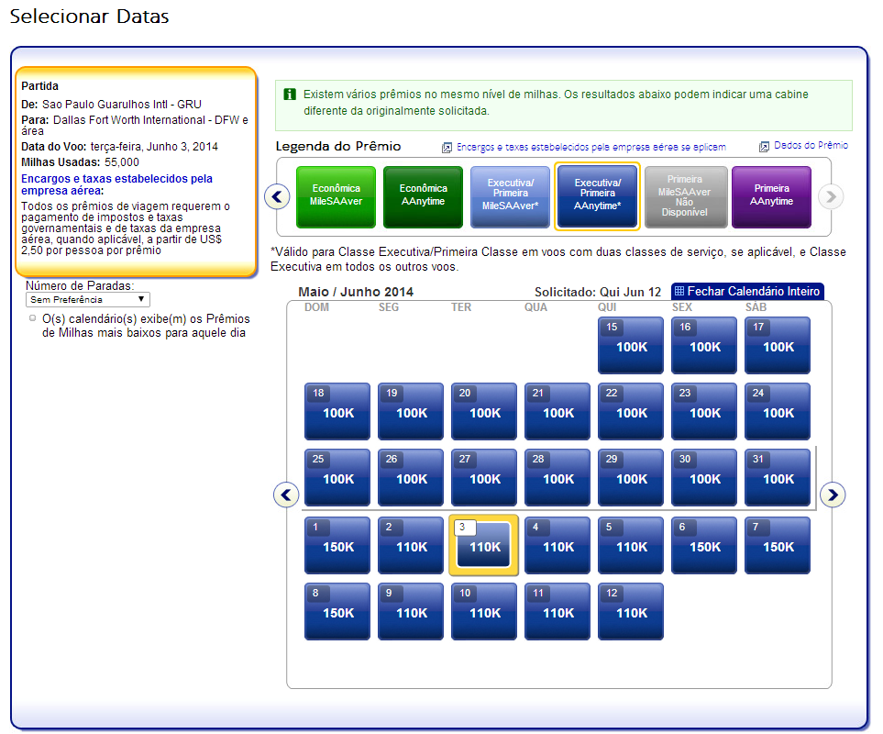Select May 30 date with 100K
The height and width of the screenshot is (734, 883).
(704, 477)
